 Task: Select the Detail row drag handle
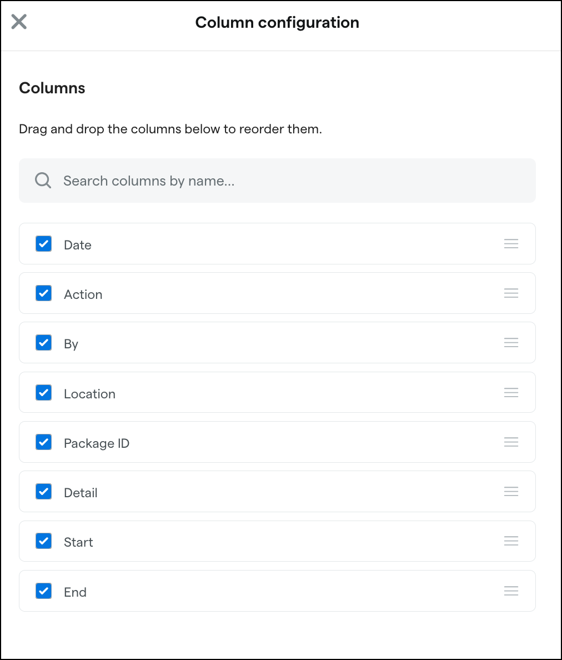[511, 492]
